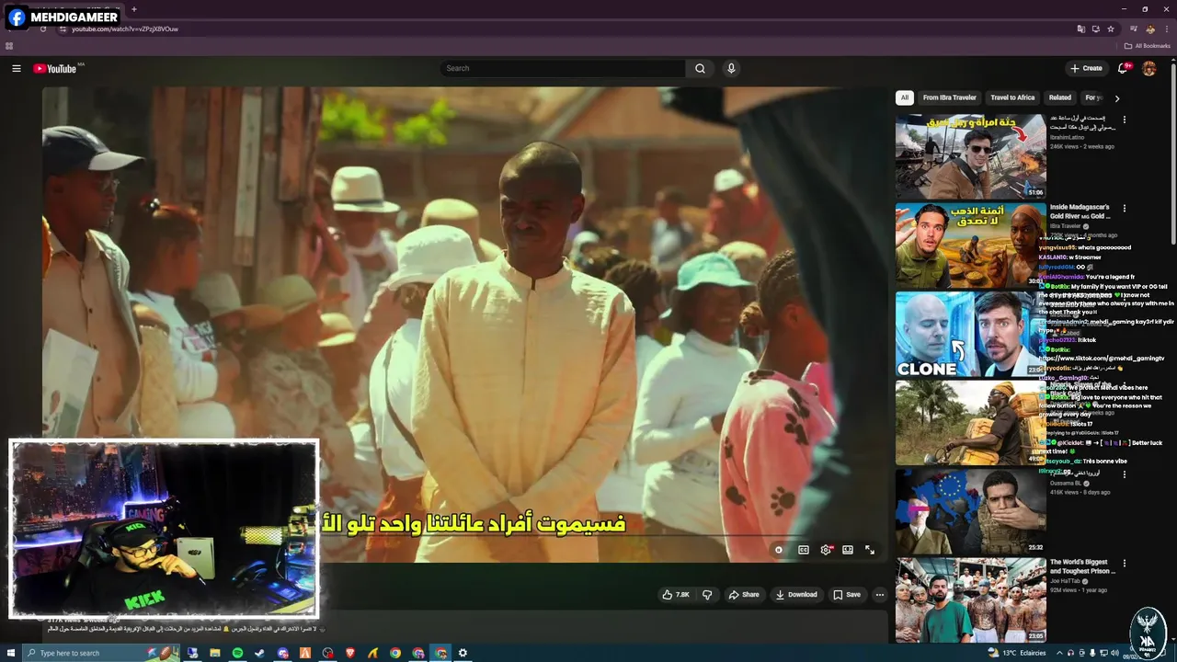Image resolution: width=1177 pixels, height=662 pixels.
Task: Like the video (7.8K thumbs up)
Action: point(676,595)
